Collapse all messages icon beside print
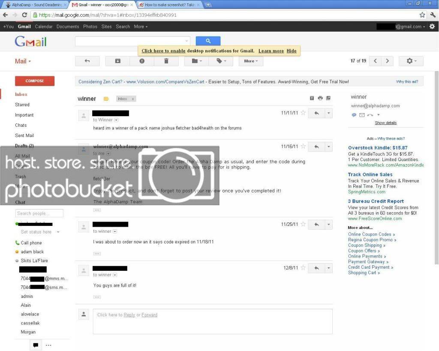 coord(312,98)
